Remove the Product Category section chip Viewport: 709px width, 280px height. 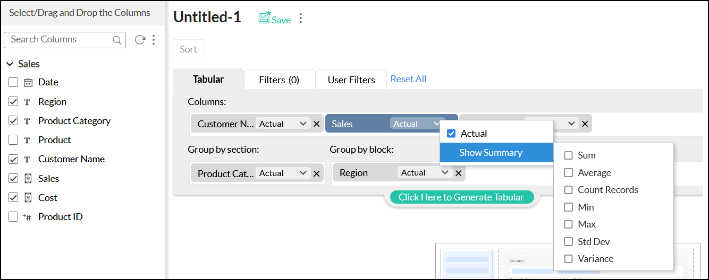pos(317,173)
